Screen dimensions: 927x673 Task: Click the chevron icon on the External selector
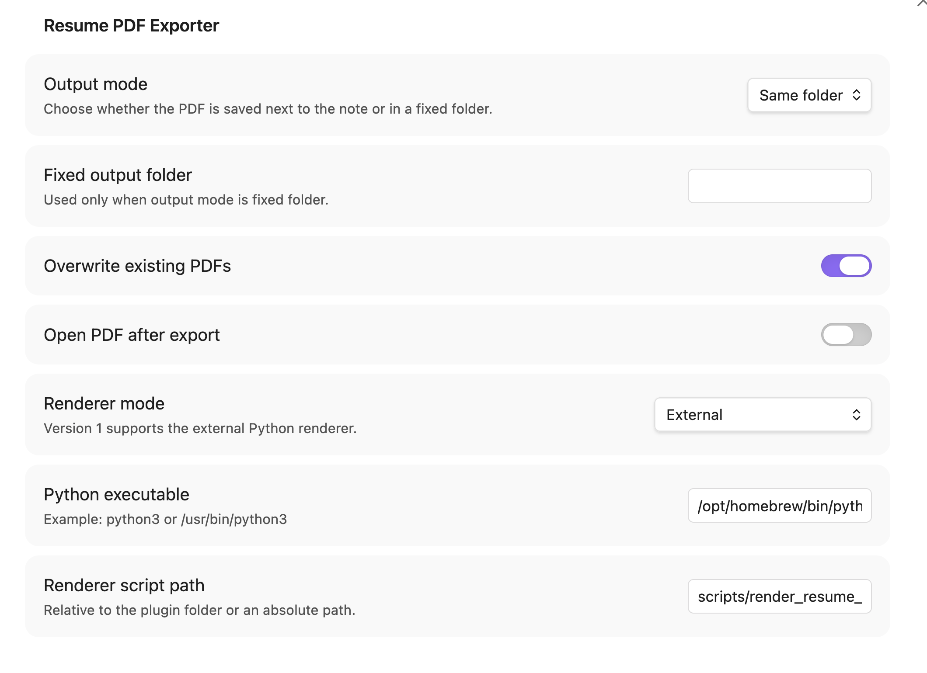click(x=856, y=414)
